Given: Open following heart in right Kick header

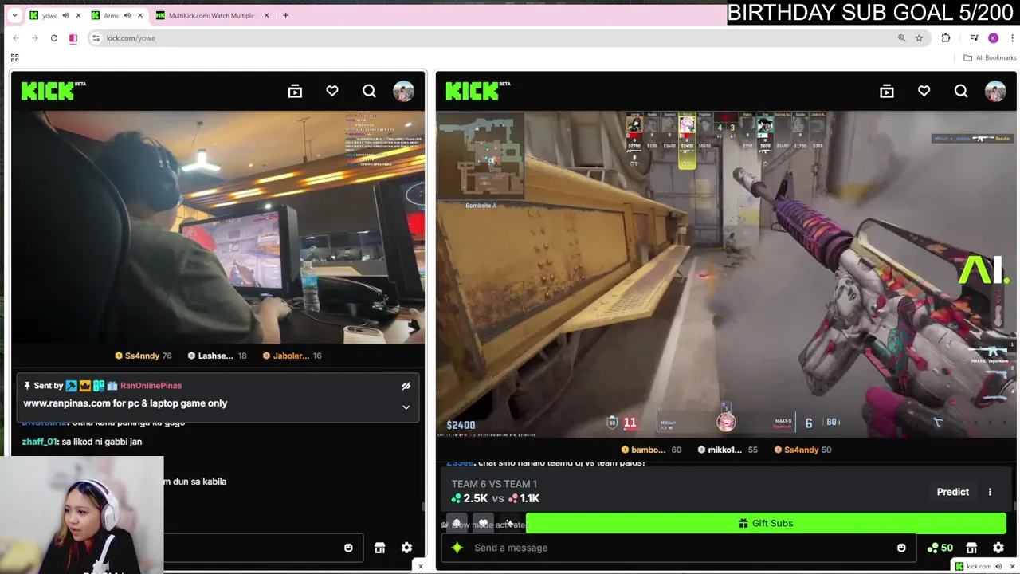Looking at the screenshot, I should tap(924, 92).
